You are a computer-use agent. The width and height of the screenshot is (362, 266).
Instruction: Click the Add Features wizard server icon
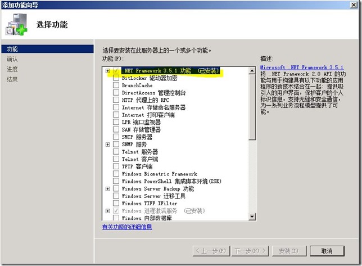click(16, 25)
